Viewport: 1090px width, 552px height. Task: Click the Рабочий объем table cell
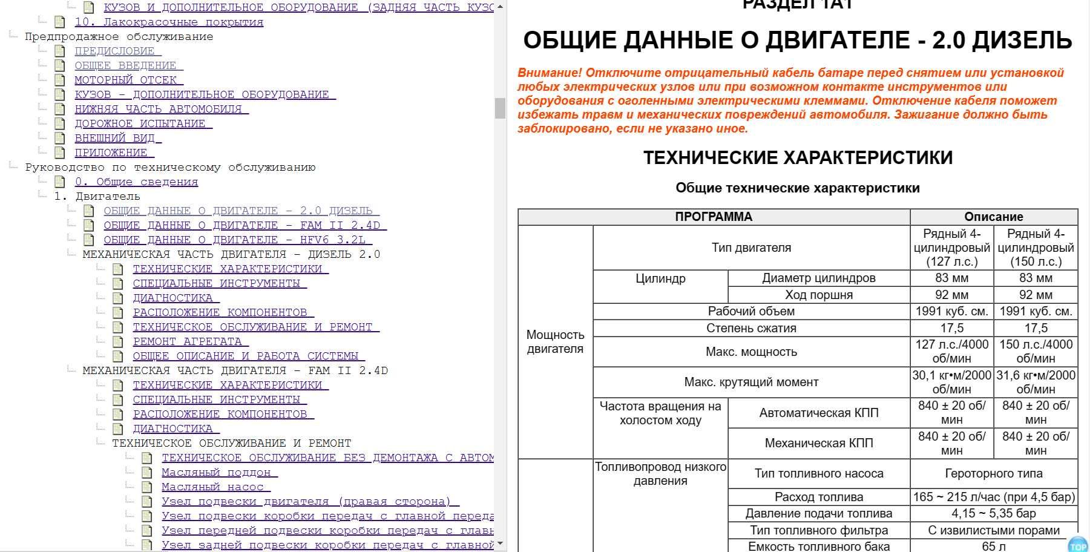coord(751,311)
